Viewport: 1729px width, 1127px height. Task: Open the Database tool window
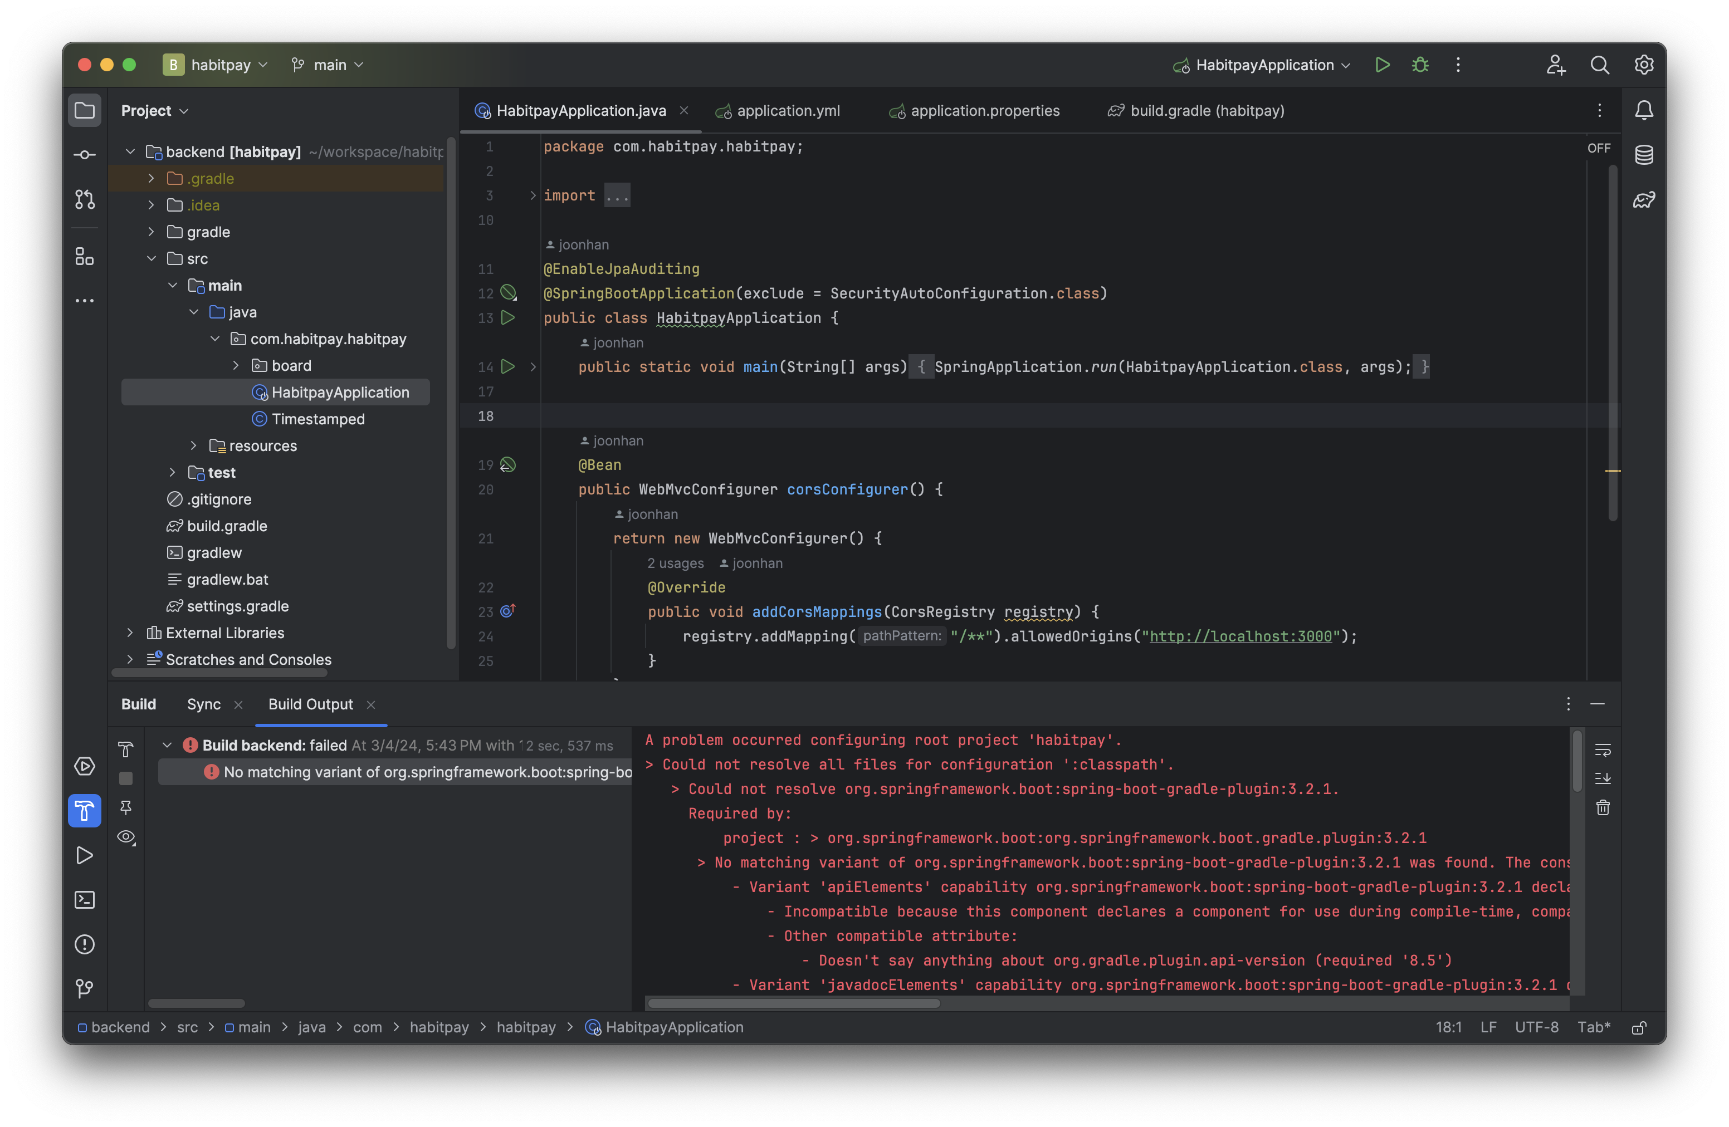[x=1643, y=155]
